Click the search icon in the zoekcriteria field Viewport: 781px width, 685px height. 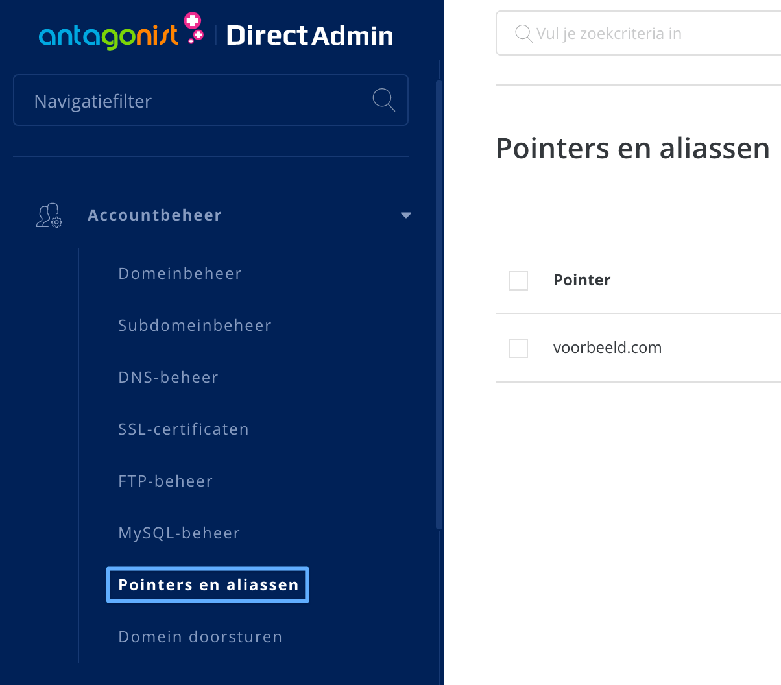click(523, 33)
